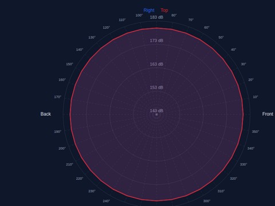Click the 240° angle label
Screen dimensions: 275x206
pyautogui.click(x=107, y=201)
